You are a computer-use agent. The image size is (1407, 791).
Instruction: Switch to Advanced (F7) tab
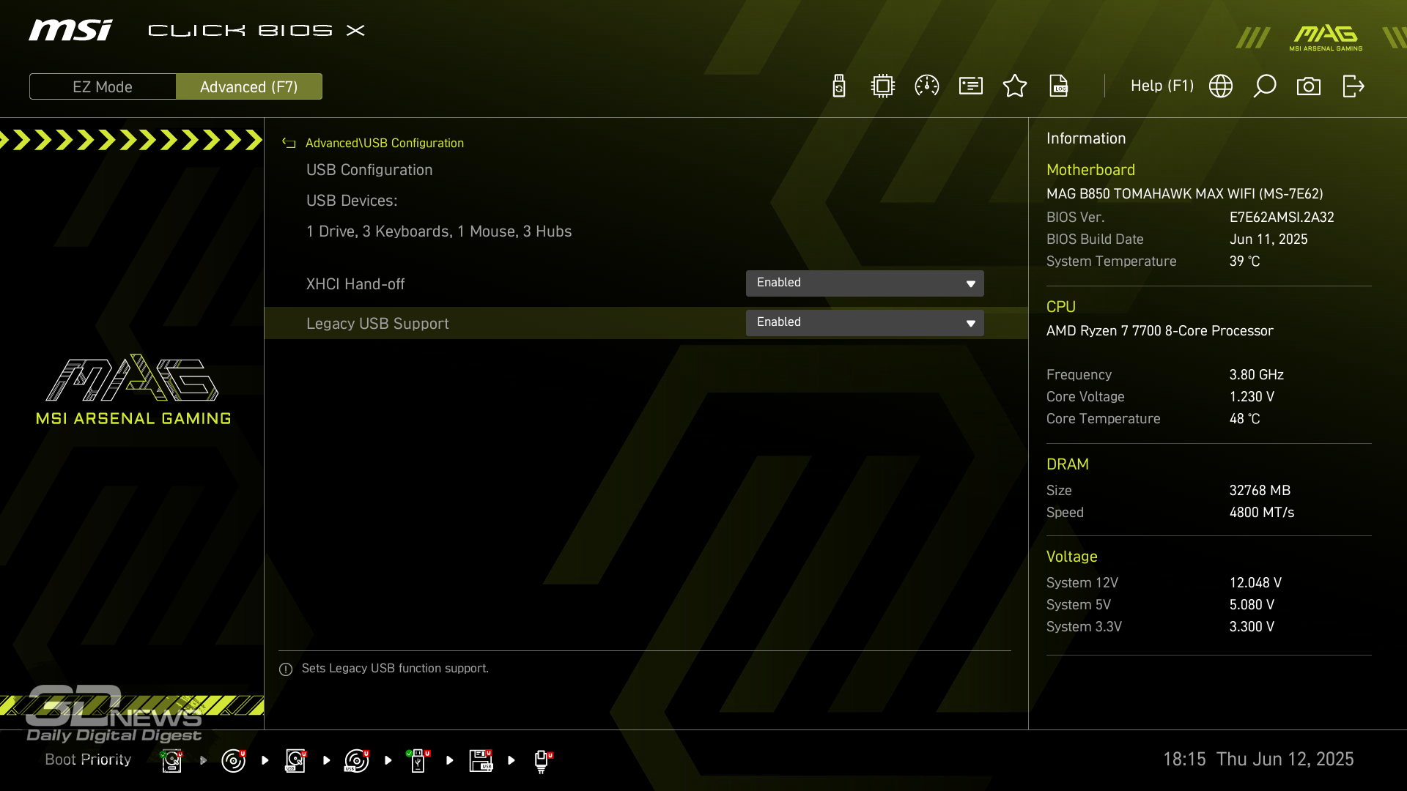[249, 86]
